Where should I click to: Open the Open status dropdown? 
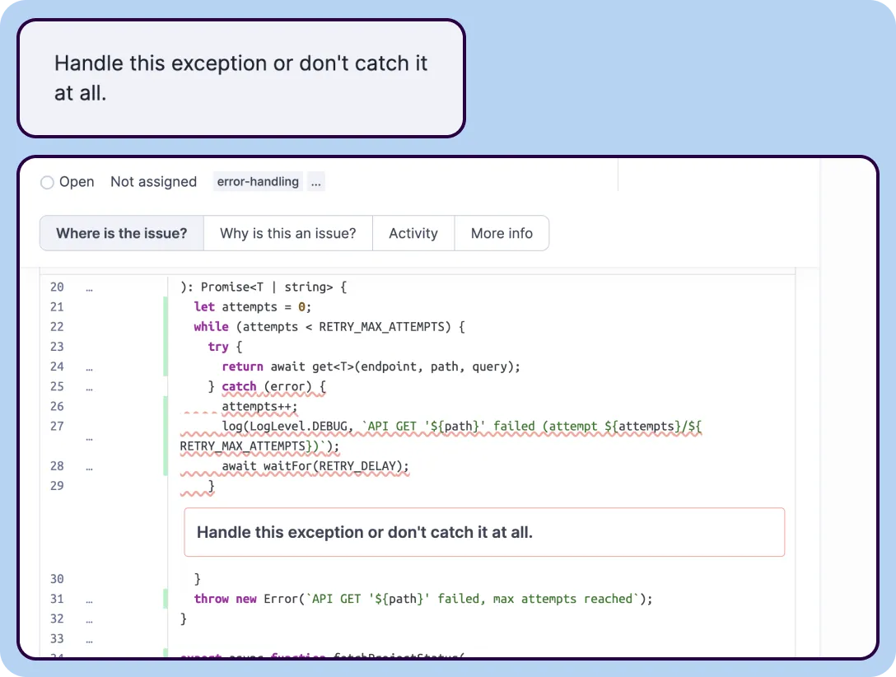pyautogui.click(x=68, y=182)
